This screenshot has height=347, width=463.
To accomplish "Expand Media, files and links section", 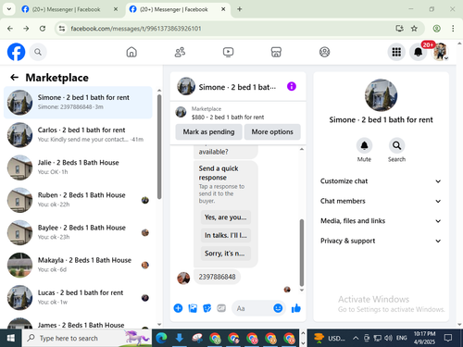I will coord(381,221).
